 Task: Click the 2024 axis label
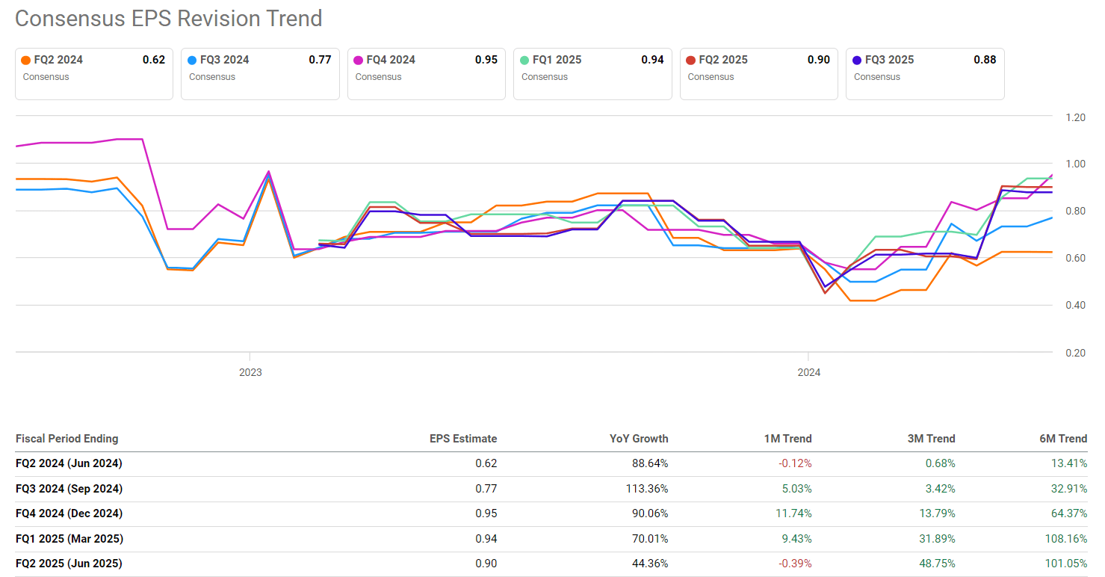810,371
